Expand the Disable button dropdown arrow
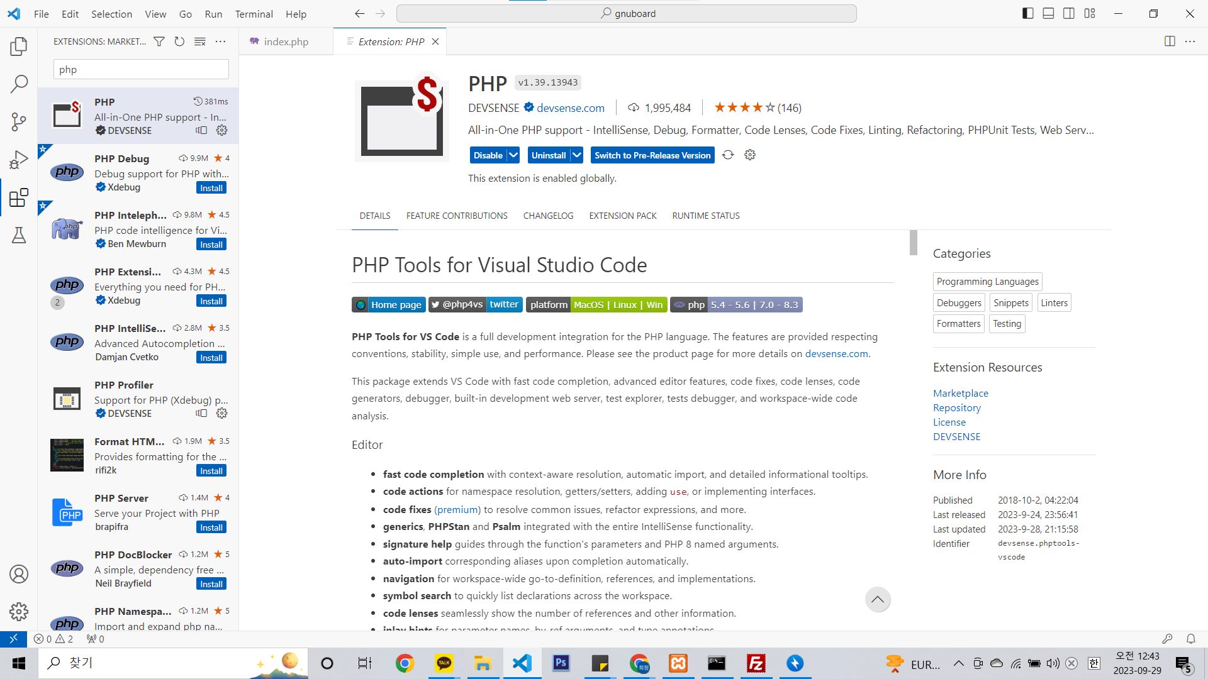The height and width of the screenshot is (679, 1208). click(x=513, y=155)
